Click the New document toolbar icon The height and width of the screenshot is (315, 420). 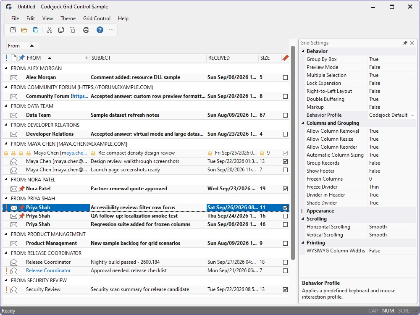13,30
